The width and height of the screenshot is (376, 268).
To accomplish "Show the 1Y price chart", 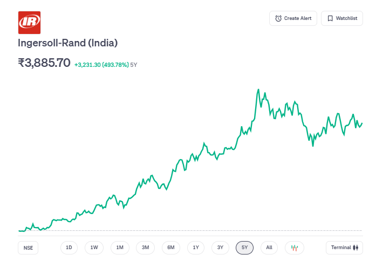I will pos(196,248).
